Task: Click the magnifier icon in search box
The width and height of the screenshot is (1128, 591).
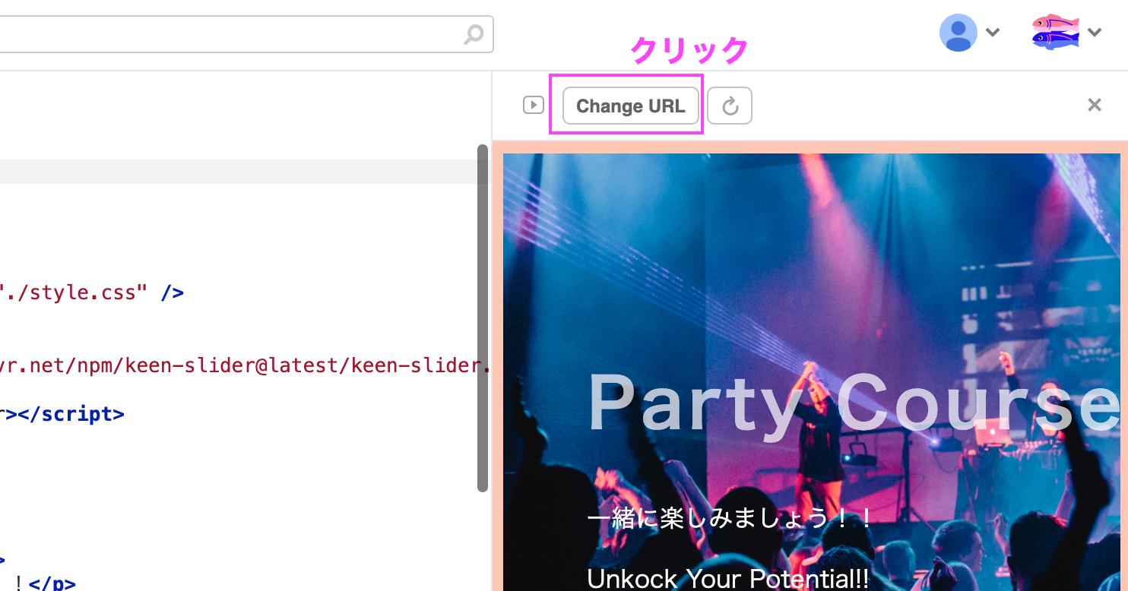Action: click(x=474, y=35)
